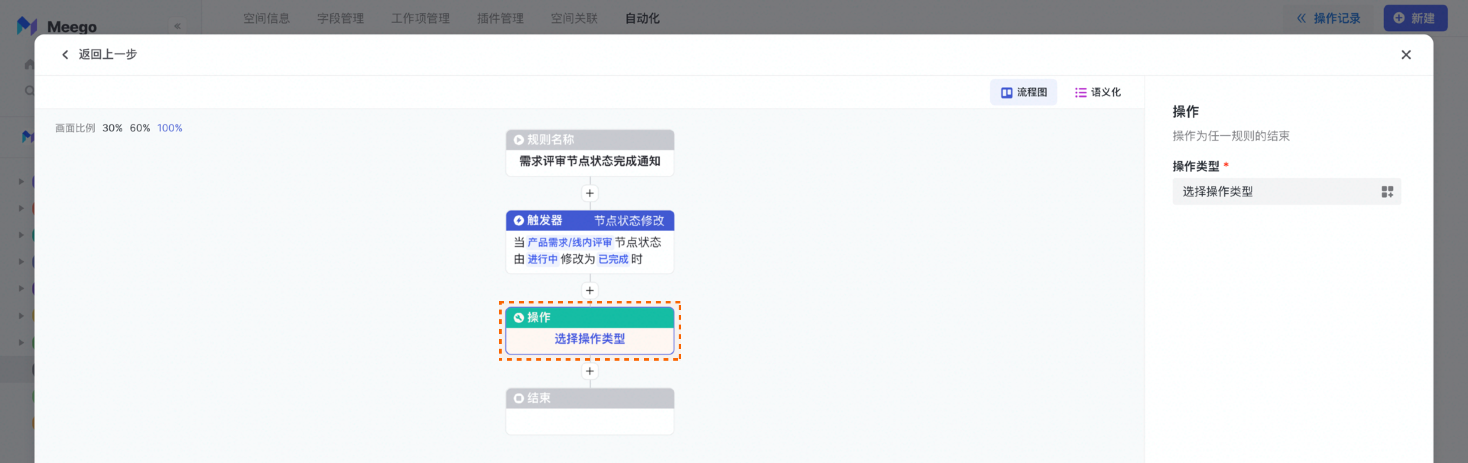Click 选择操作类型 link in 操作 node
Screen dimensions: 1468x463
590,339
